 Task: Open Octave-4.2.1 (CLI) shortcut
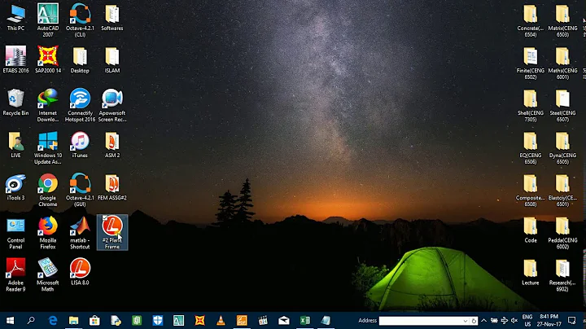tap(80, 20)
